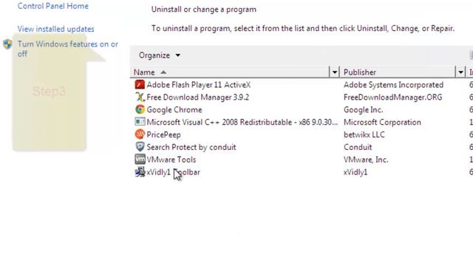Select Free Download Manager 3.9.2 entry
The width and height of the screenshot is (473, 266).
coord(198,97)
